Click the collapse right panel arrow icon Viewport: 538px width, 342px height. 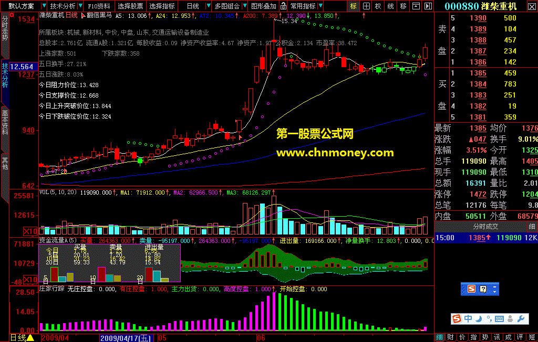(428, 6)
